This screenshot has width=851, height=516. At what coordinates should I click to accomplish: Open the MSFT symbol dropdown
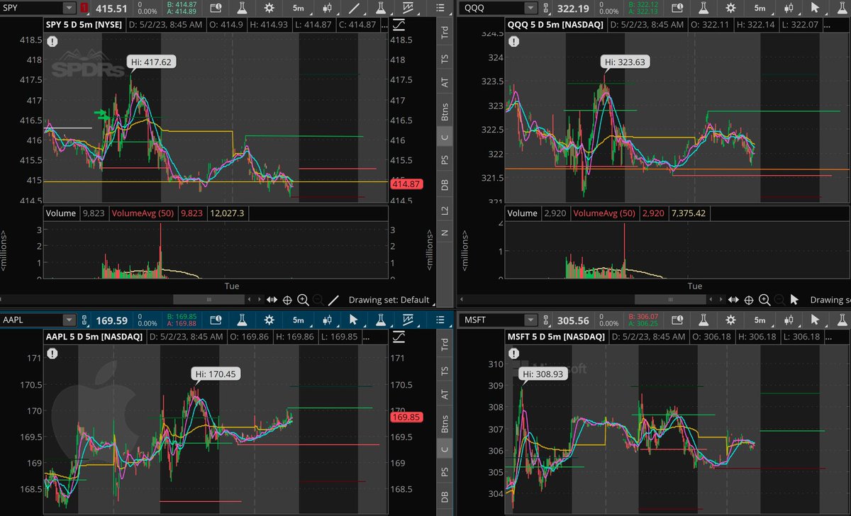click(x=530, y=320)
